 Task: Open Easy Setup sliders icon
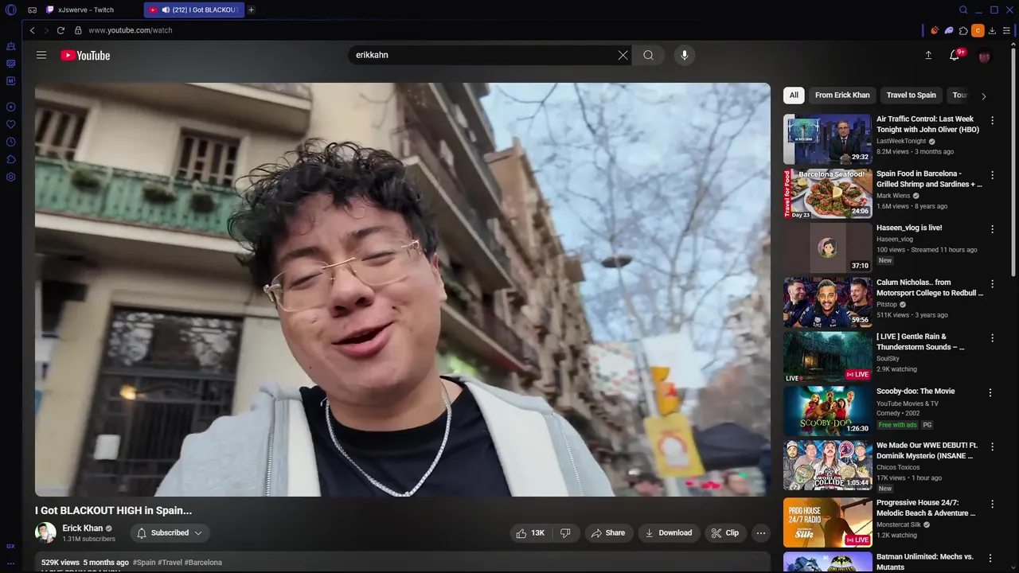click(x=1006, y=30)
